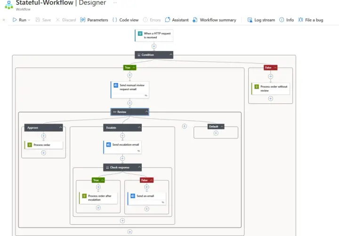Select Process order without review action
This screenshot has width=339, height=236.
point(270,89)
